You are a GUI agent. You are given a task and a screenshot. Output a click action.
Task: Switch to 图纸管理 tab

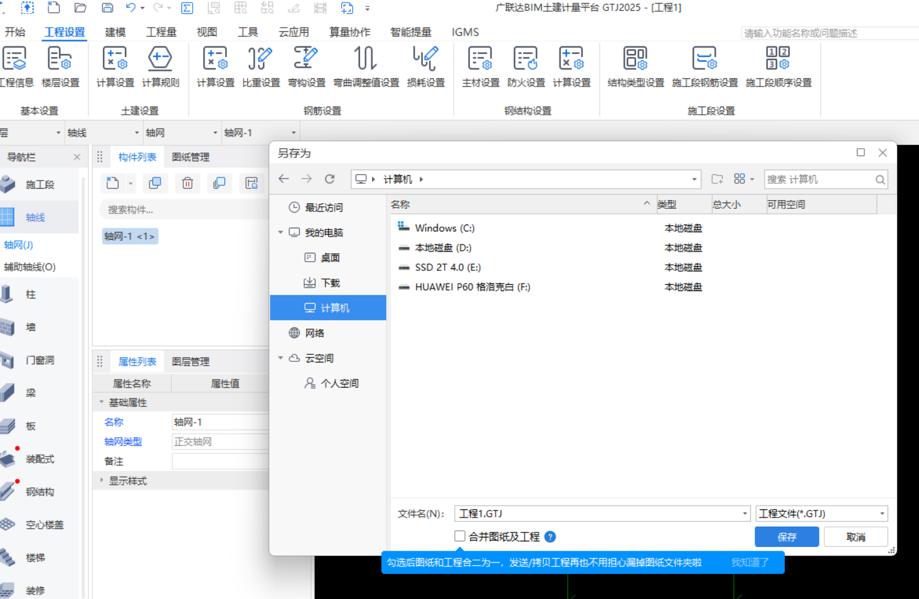point(191,157)
